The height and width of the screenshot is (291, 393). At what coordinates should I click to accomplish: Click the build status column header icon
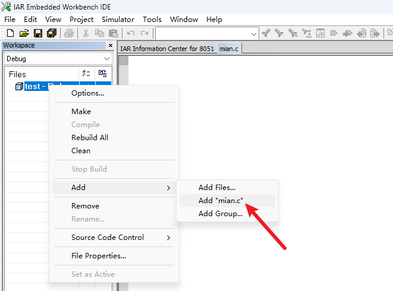click(x=102, y=74)
